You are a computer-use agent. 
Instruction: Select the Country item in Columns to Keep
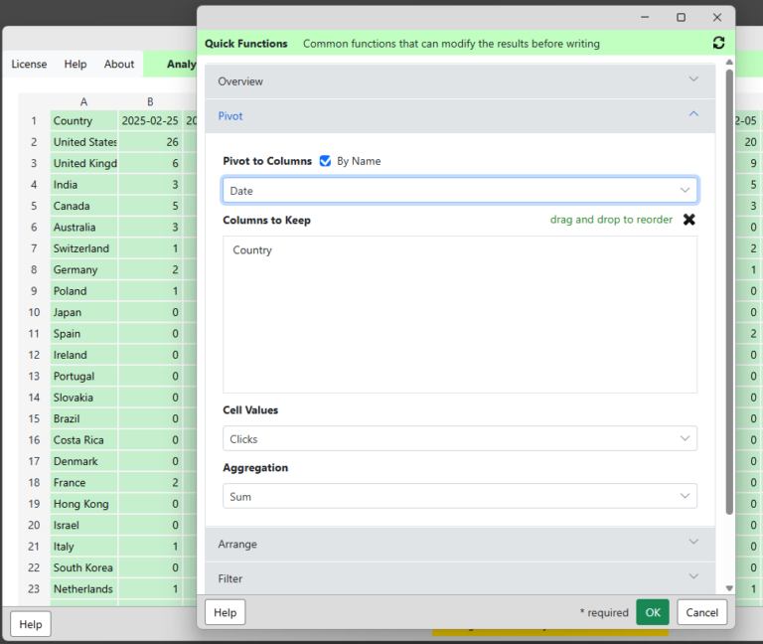click(252, 250)
